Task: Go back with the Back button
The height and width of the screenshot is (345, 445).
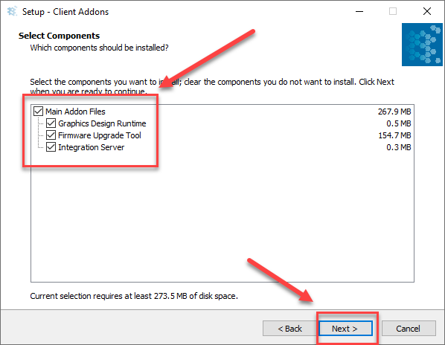Action: (289, 329)
